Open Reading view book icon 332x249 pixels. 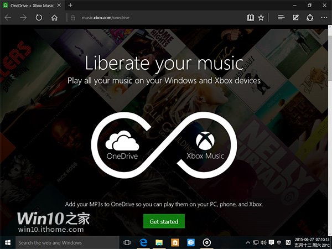tap(251, 18)
